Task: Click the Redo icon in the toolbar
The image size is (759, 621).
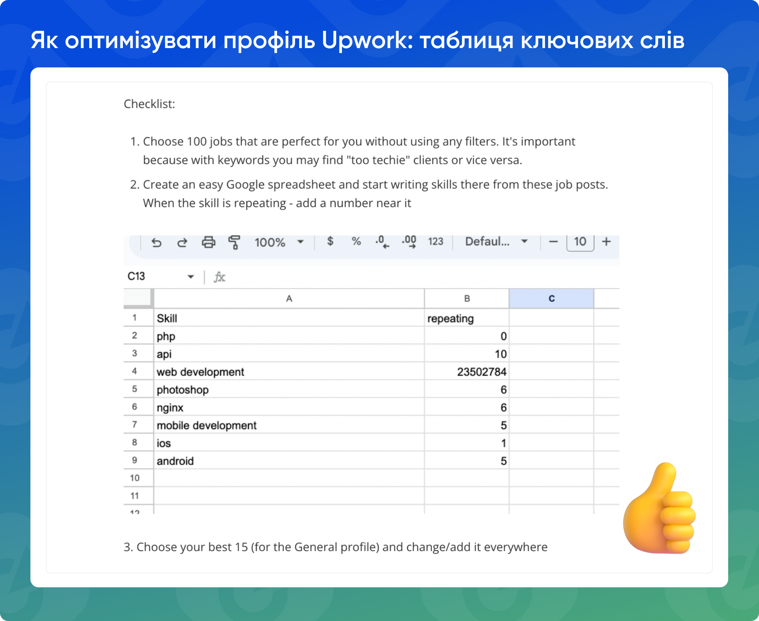Action: [x=182, y=242]
